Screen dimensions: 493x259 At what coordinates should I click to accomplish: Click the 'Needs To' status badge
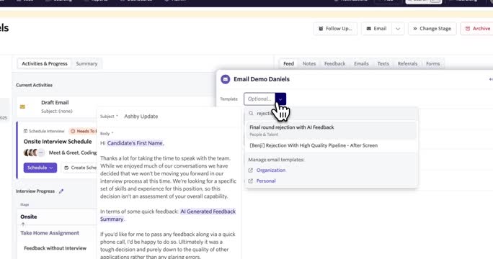point(83,131)
